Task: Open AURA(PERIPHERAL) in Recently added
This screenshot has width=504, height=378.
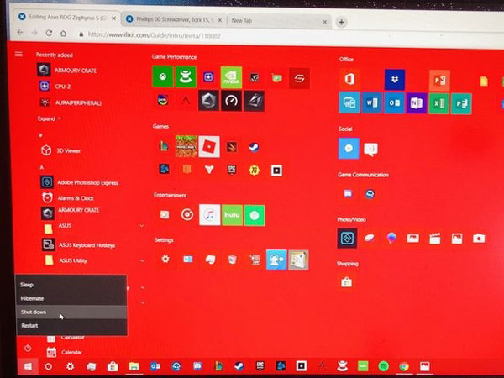Action: click(x=70, y=102)
